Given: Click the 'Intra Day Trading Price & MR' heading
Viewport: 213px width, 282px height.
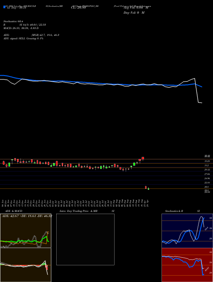Looking at the screenshot, I should pos(78,211).
